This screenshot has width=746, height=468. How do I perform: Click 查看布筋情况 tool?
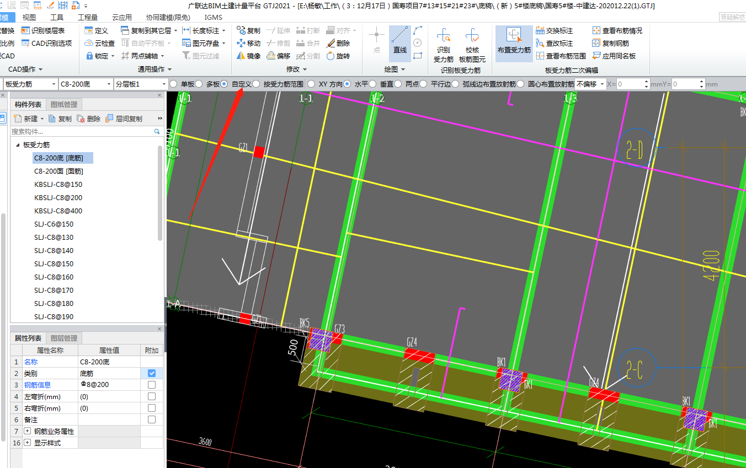pos(617,31)
